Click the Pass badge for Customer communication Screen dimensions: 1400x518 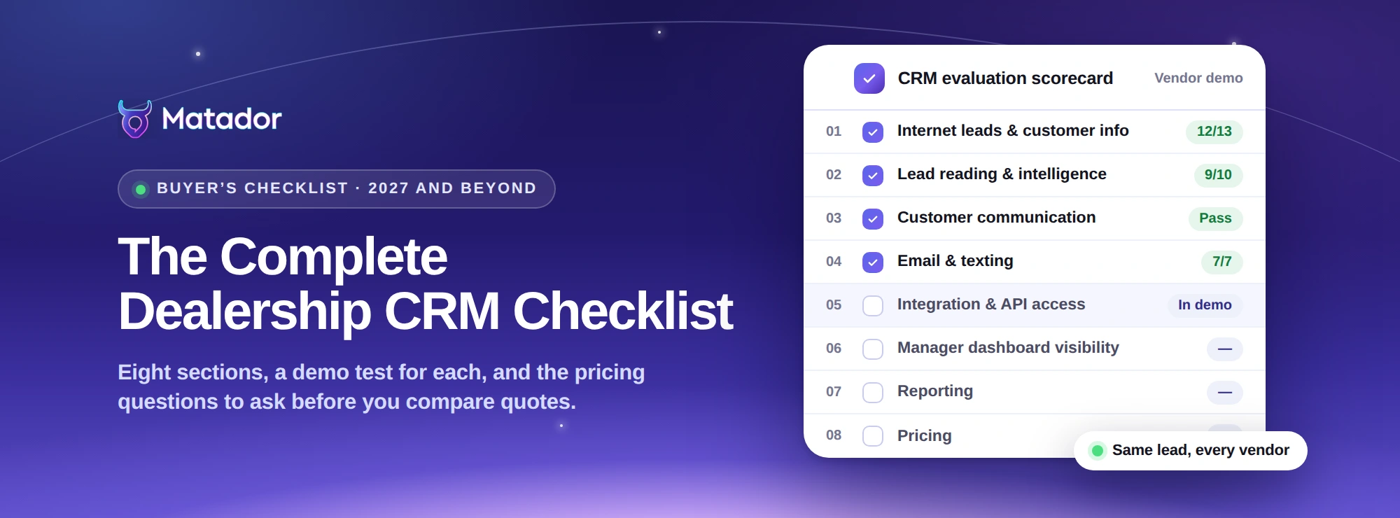point(1215,218)
